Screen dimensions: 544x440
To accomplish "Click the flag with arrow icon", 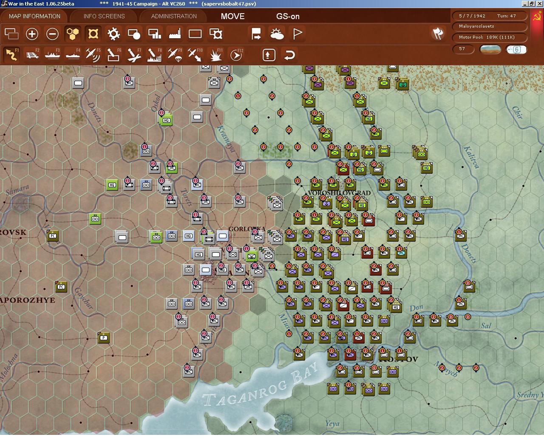I will [x=256, y=34].
